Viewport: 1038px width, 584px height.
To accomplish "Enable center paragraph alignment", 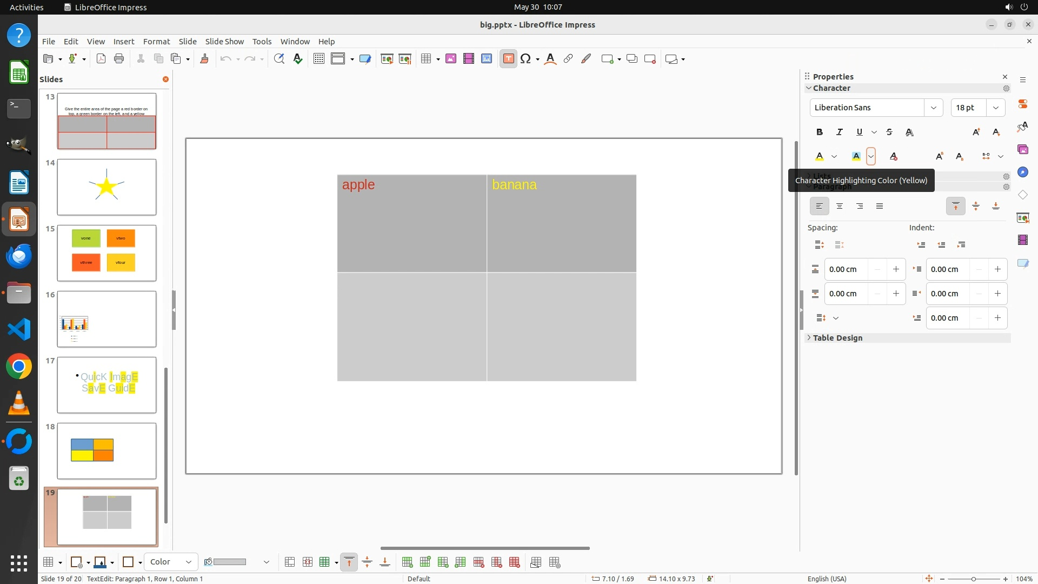I will coord(840,206).
